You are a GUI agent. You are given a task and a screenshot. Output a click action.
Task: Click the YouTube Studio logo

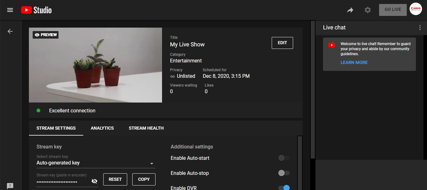click(36, 10)
